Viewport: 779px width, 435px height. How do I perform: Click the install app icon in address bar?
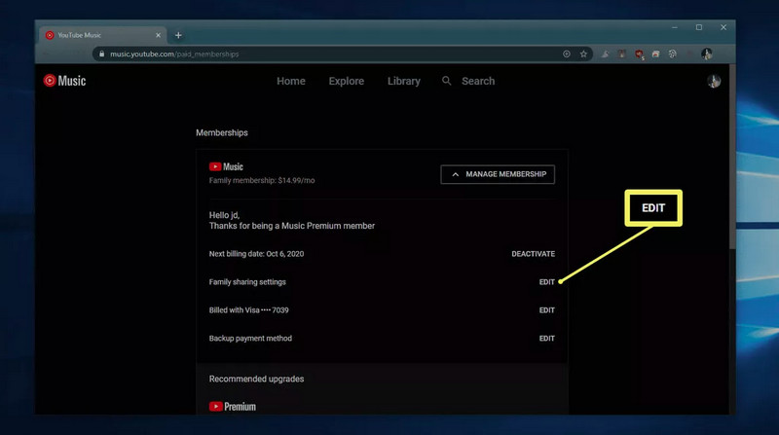tap(567, 54)
